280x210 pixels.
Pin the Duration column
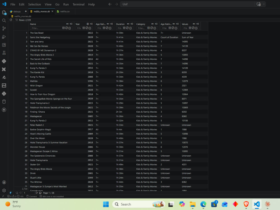pyautogui.click(x=132, y=24)
